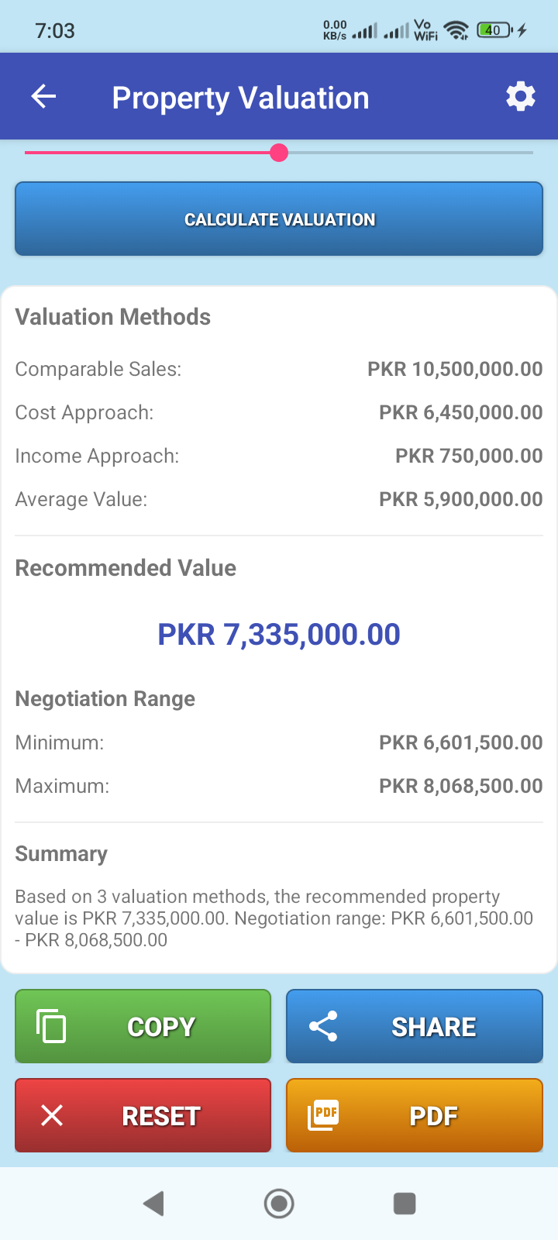Tap the WiFi status icon

[457, 30]
